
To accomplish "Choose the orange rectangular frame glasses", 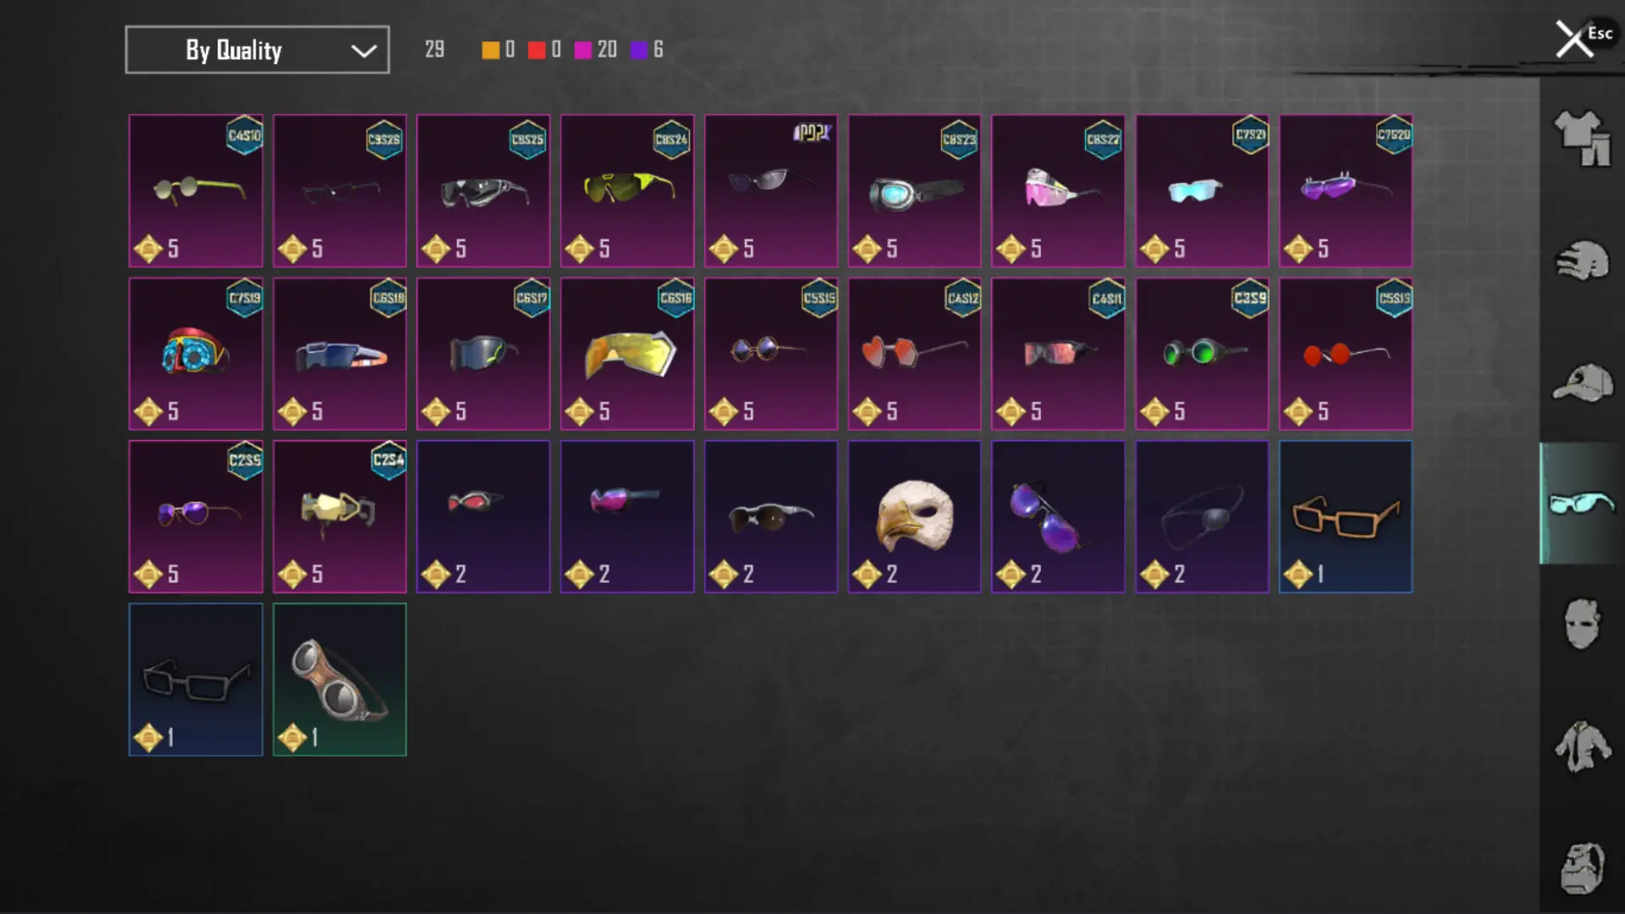I will pyautogui.click(x=1346, y=516).
